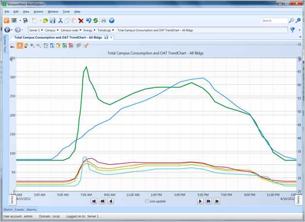Viewport: 305px width, 222px height.
Task: Click the Paste clipboard icon
Action: (x=74, y=20)
